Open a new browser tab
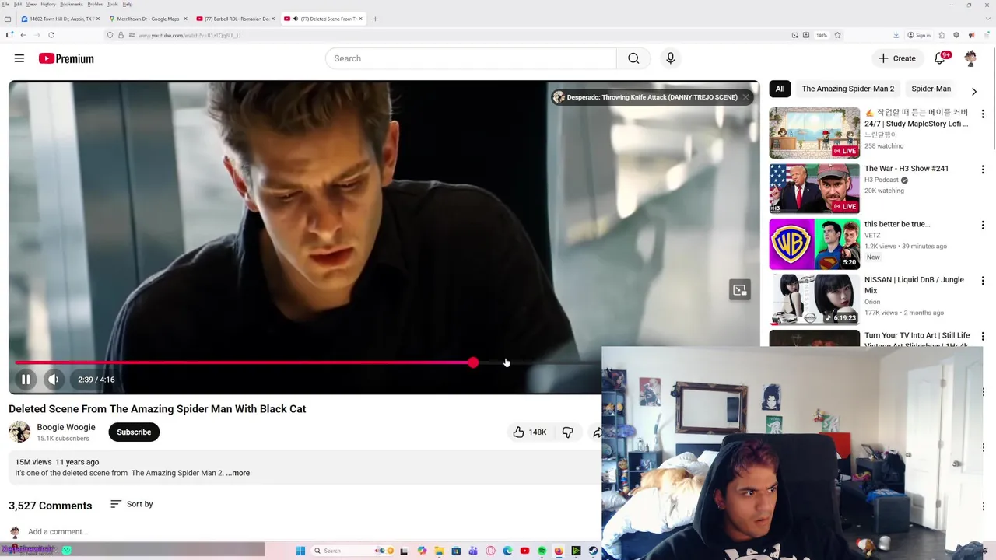996x560 pixels. click(375, 19)
